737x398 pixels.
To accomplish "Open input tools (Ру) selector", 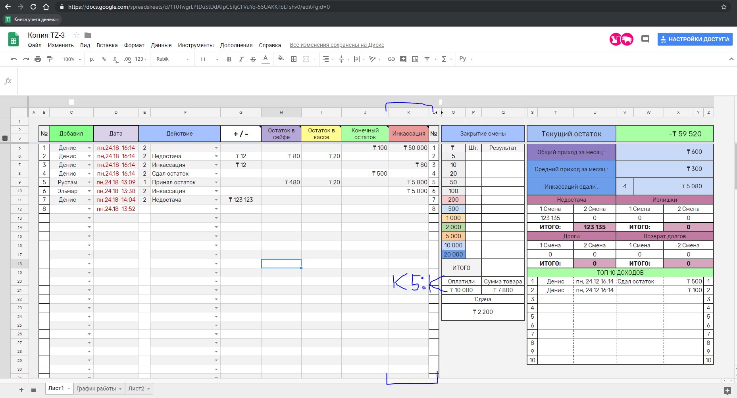I will pos(466,59).
